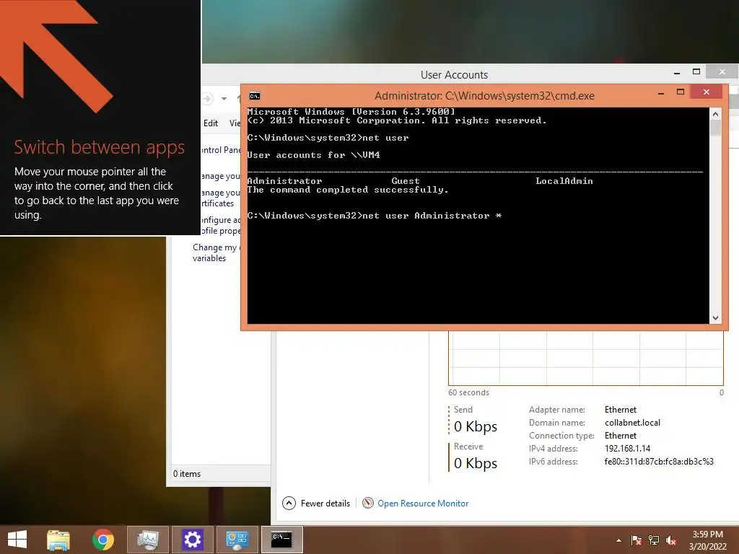Launch Google Chrome from taskbar
Screen dimensions: 739x554
102,540
